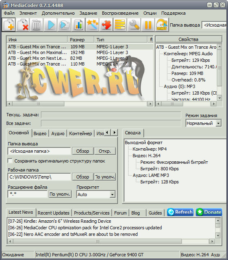Click the bar chart statistics icon
The image size is (228, 260).
79,25
